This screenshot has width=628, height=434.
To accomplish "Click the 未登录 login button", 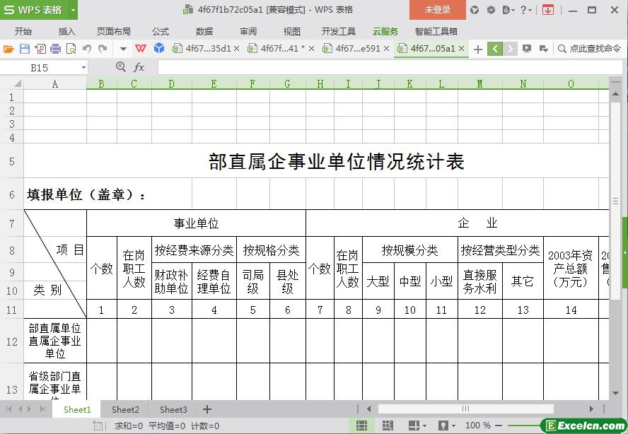I will pyautogui.click(x=437, y=10).
